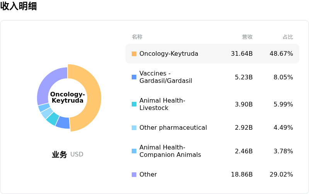
Task: Click the donut center Oncology-Keytruda label
Action: (x=68, y=98)
